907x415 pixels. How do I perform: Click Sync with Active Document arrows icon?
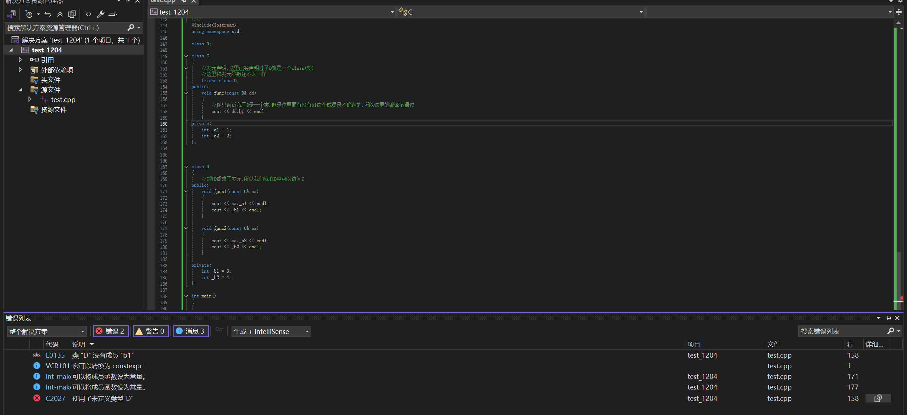point(48,14)
